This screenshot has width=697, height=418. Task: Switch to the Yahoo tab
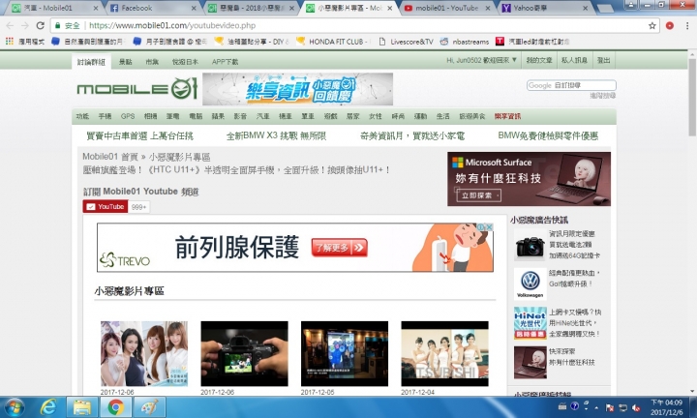544,8
